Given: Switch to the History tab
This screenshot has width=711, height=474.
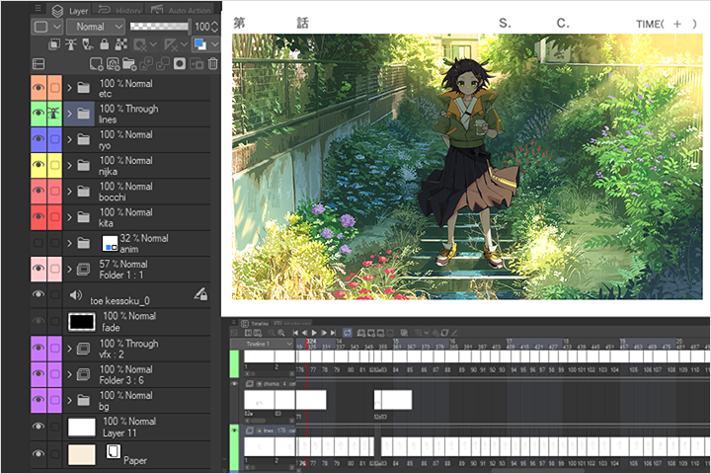Looking at the screenshot, I should tap(119, 10).
